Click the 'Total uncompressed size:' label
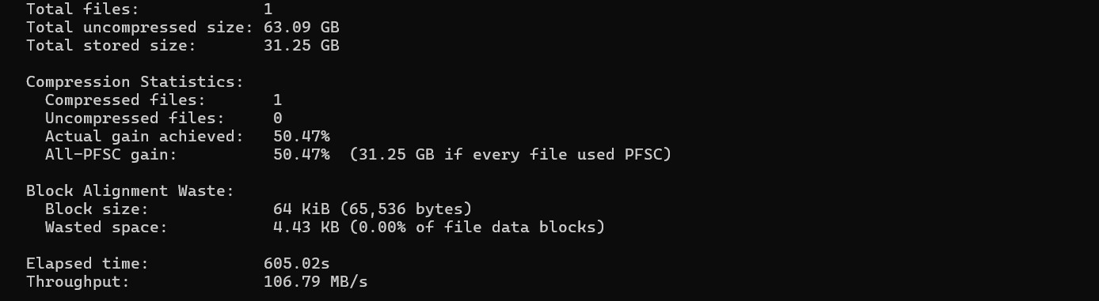This screenshot has height=301, width=1099. tap(139, 27)
